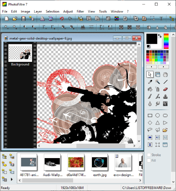176x191 pixels.
Task: Pick a hue from the rainbow color strip
Action: [166, 41]
